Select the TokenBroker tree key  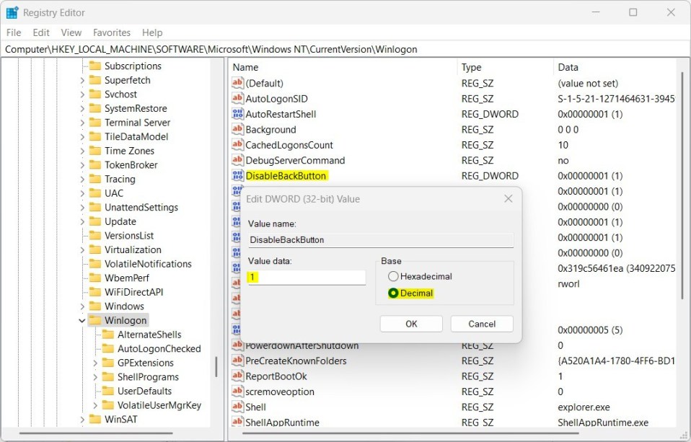[131, 165]
